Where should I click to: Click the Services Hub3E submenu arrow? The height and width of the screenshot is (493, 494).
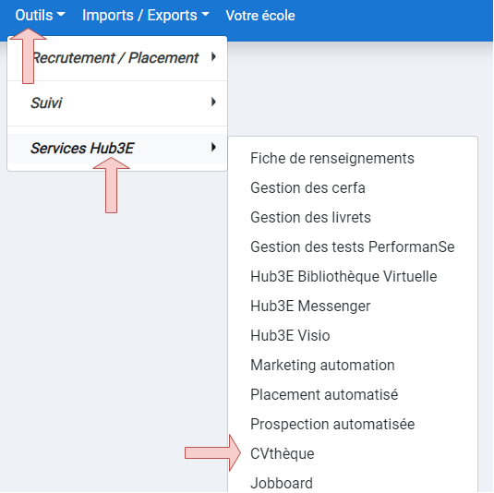click(213, 147)
